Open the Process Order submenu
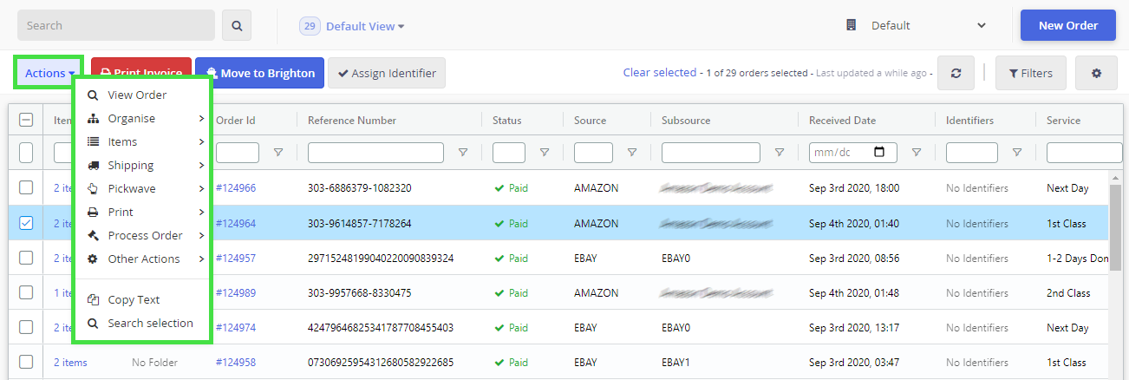Image resolution: width=1129 pixels, height=380 pixels. coord(145,235)
